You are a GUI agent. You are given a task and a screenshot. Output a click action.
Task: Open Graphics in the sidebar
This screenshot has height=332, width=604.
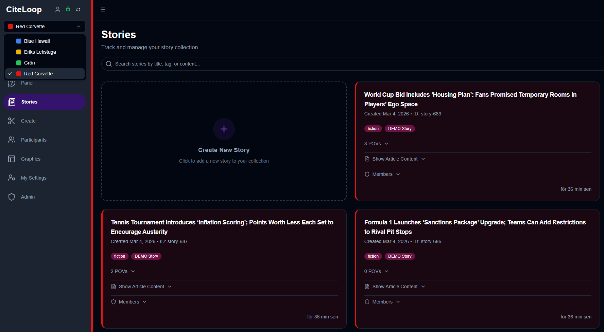45,159
